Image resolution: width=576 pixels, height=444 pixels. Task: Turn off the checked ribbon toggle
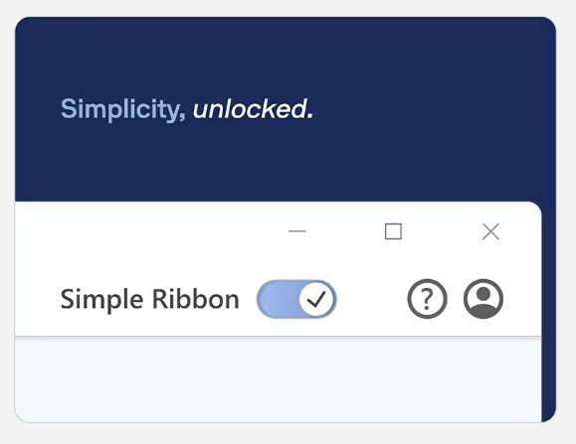click(296, 299)
